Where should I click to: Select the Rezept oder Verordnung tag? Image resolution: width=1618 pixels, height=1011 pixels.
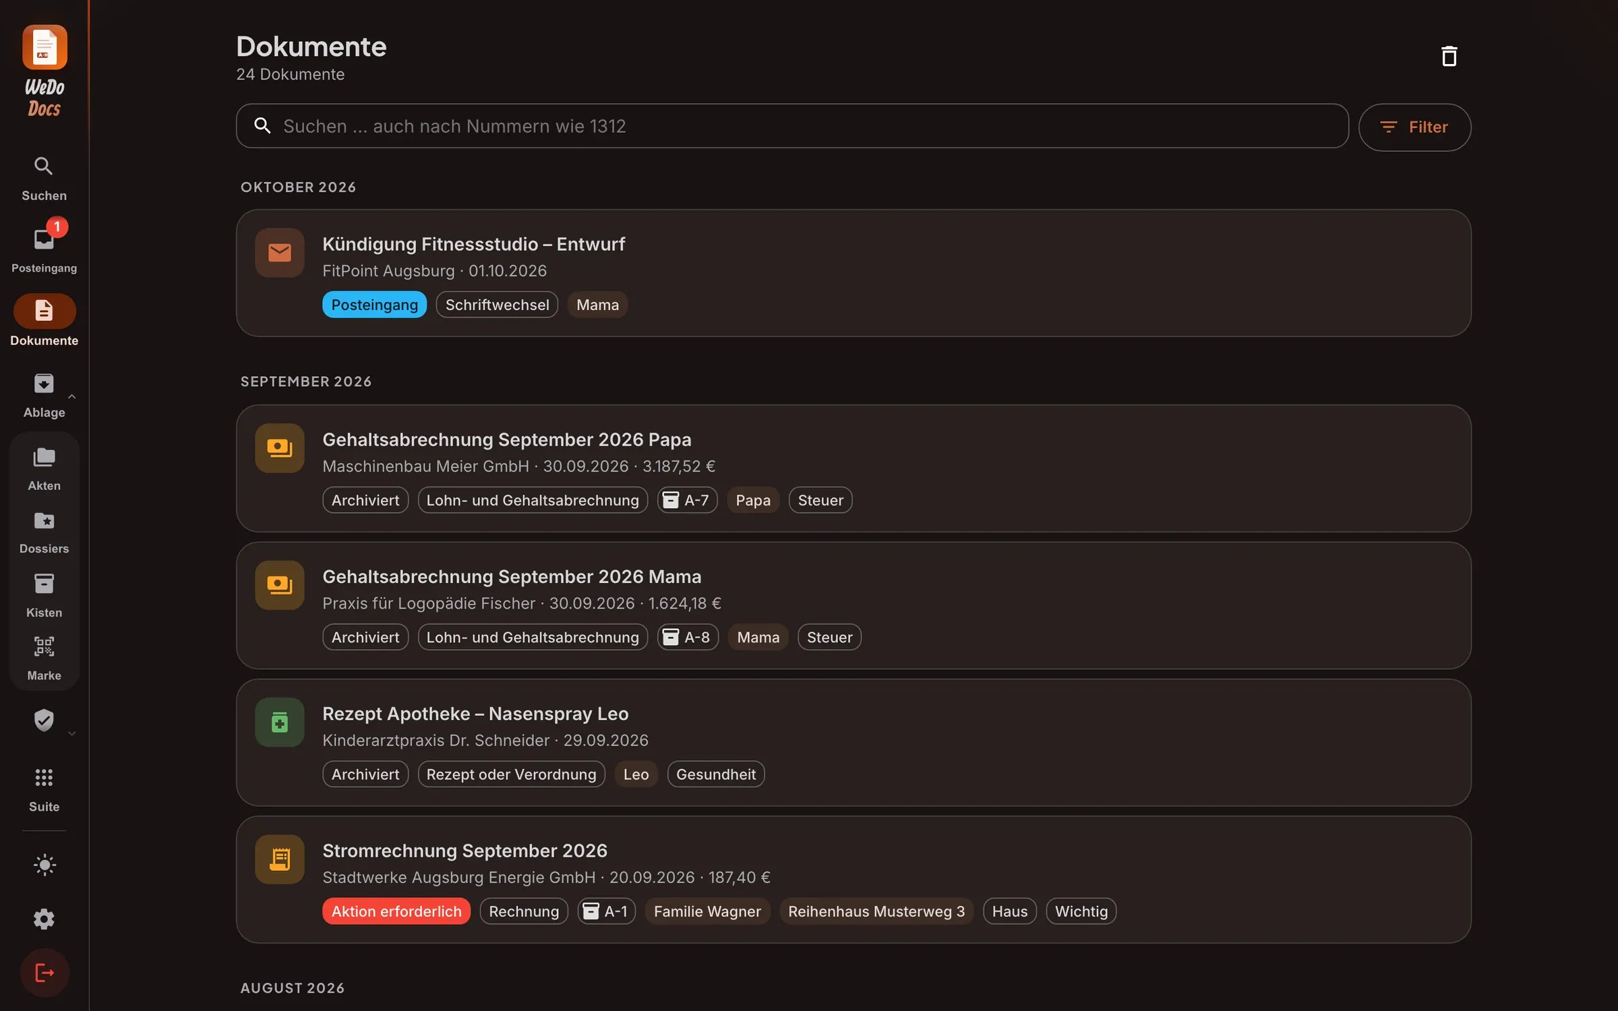(511, 774)
